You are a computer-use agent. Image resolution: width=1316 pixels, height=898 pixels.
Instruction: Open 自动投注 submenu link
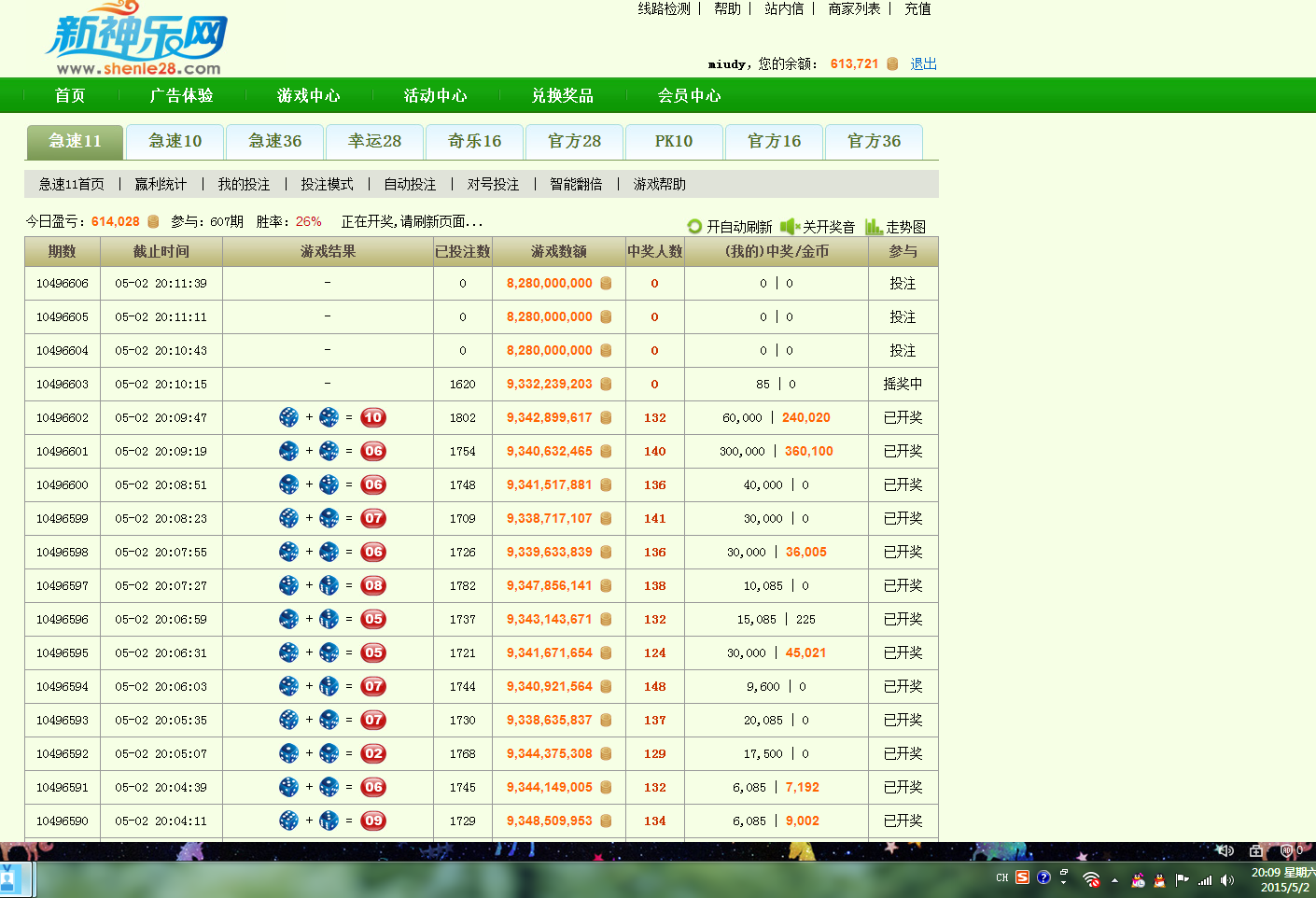410,184
